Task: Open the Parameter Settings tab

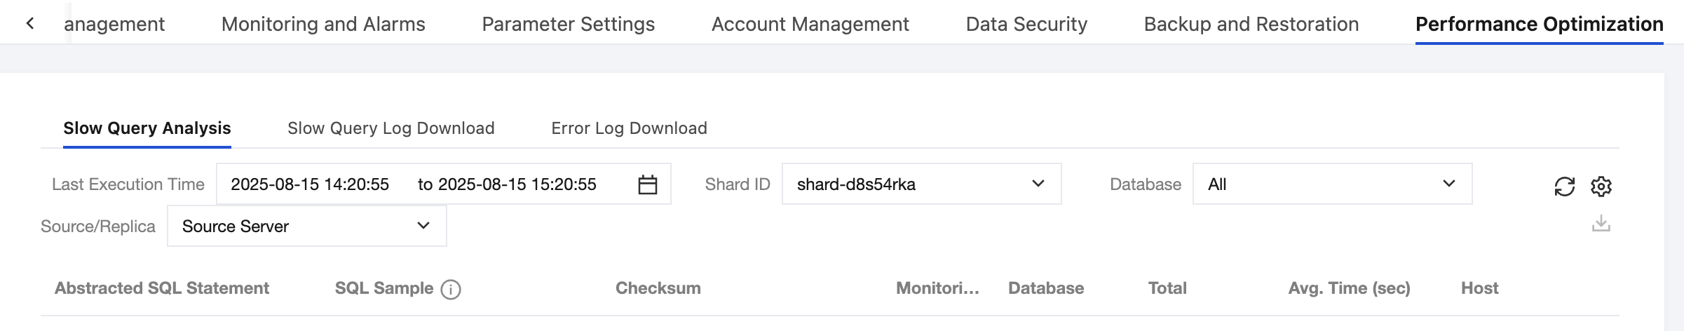Action: click(x=568, y=24)
